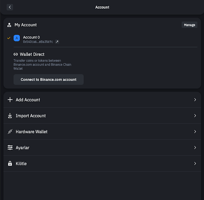The image size is (204, 200).
Task: Select Account 0 checkmark
Action: pos(9,38)
